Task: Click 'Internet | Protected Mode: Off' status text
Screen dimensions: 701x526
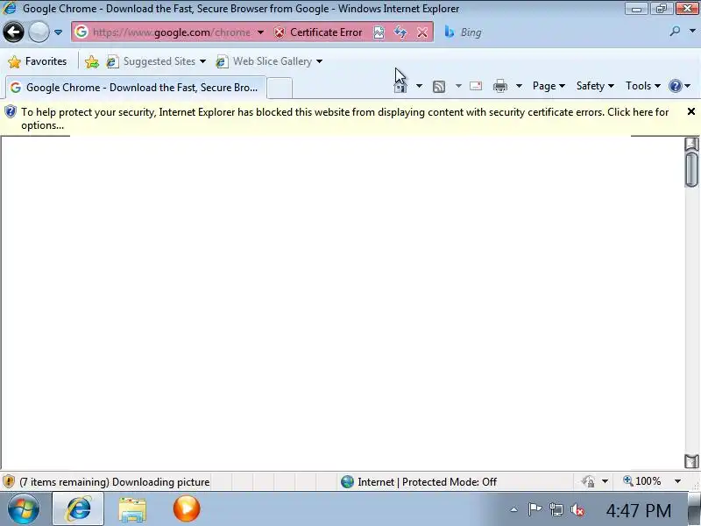Action: 427,482
